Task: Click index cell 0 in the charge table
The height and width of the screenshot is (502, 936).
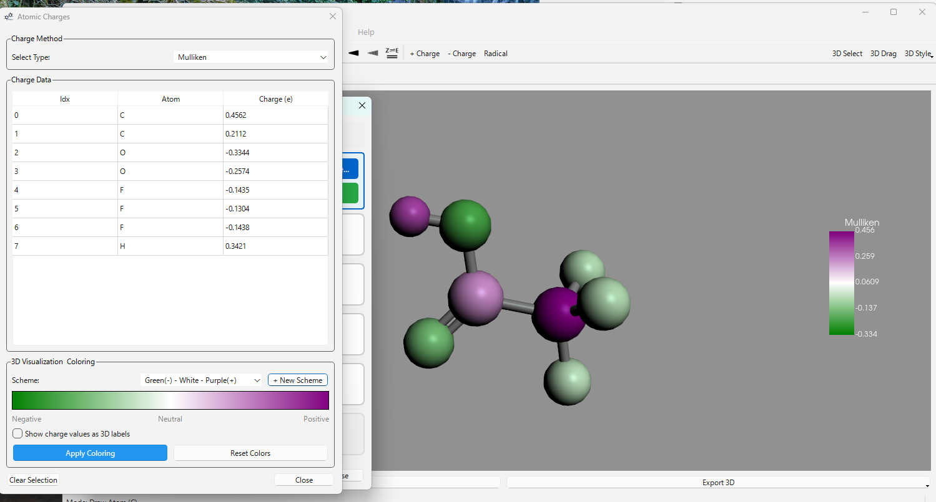Action: 65,115
